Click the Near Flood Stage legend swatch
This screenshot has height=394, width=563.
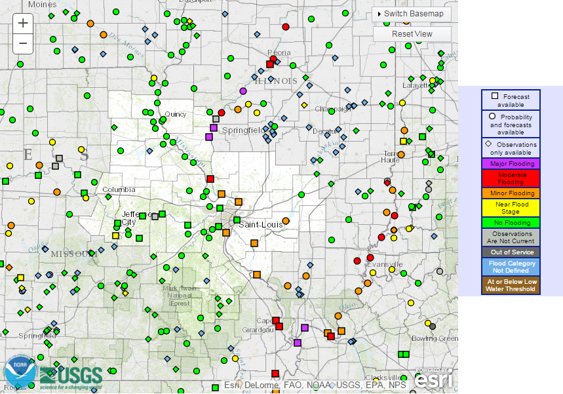click(x=511, y=208)
